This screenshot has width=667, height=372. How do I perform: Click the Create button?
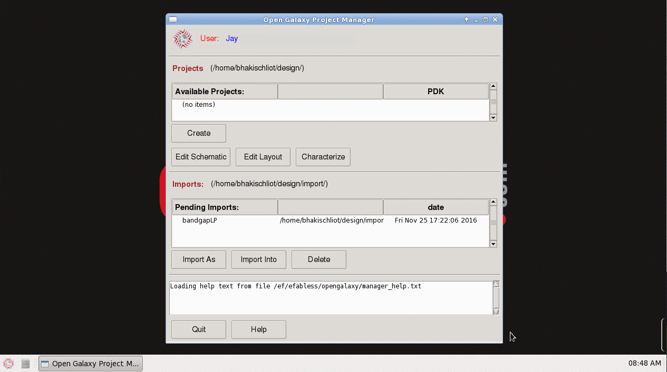pyautogui.click(x=199, y=133)
